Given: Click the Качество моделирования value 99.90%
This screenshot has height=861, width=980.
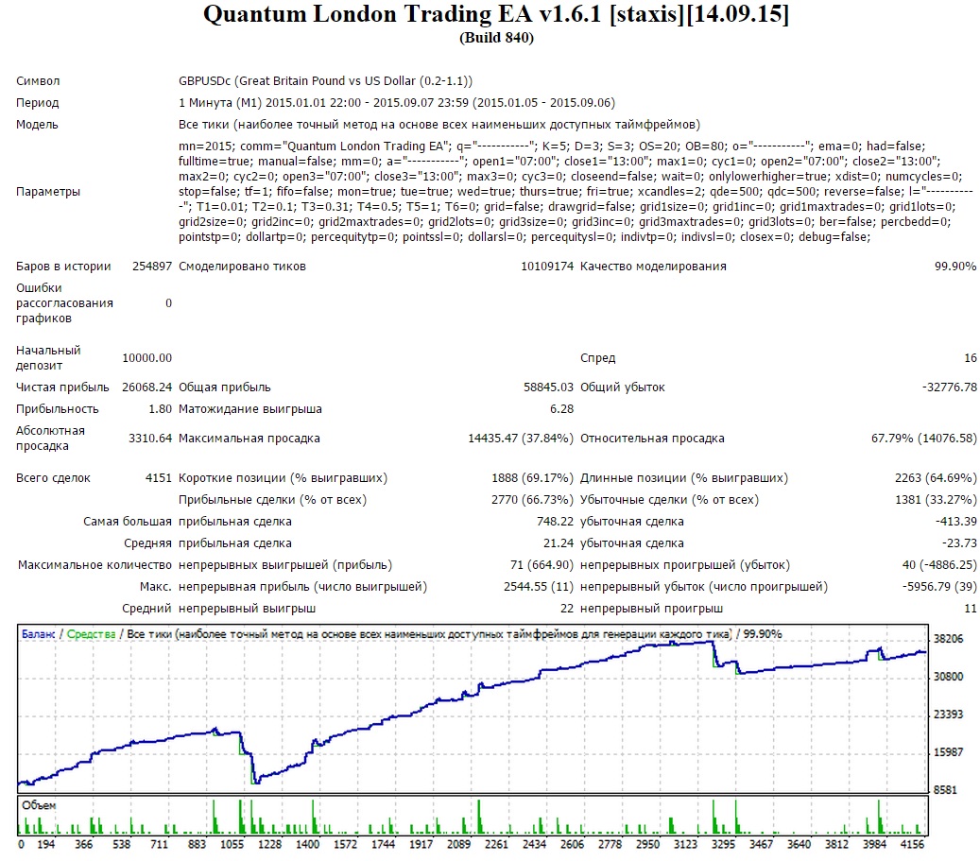Looking at the screenshot, I should [955, 267].
